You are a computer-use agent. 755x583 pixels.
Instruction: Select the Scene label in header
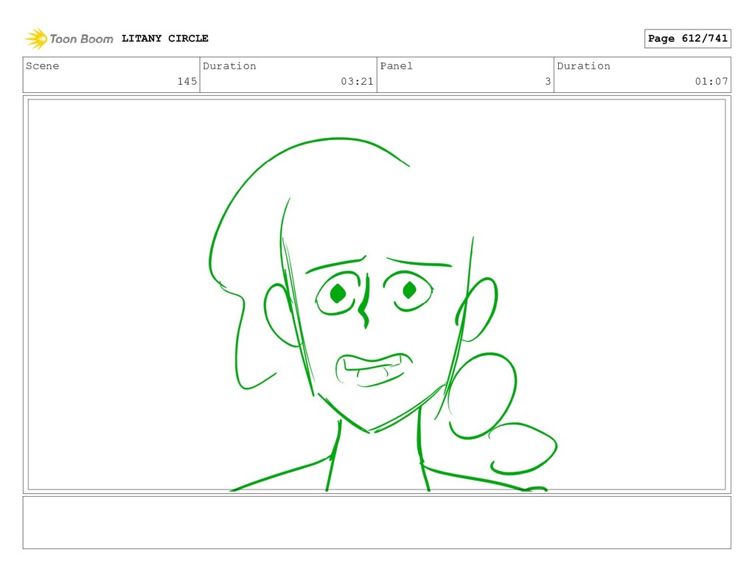42,66
